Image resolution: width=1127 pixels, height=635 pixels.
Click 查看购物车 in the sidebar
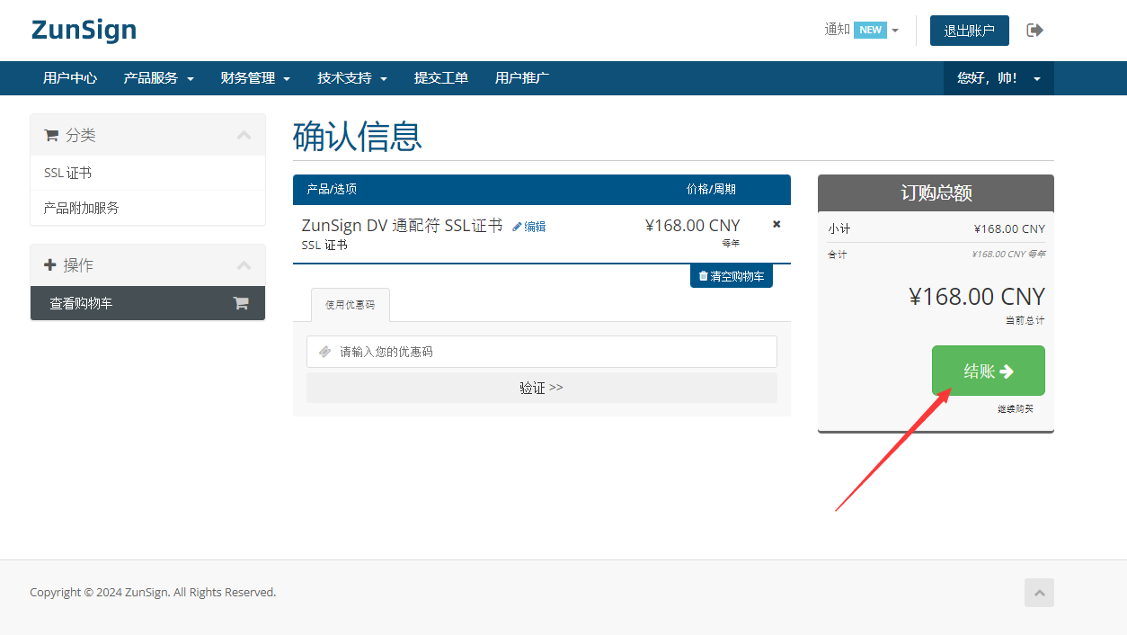click(x=147, y=303)
